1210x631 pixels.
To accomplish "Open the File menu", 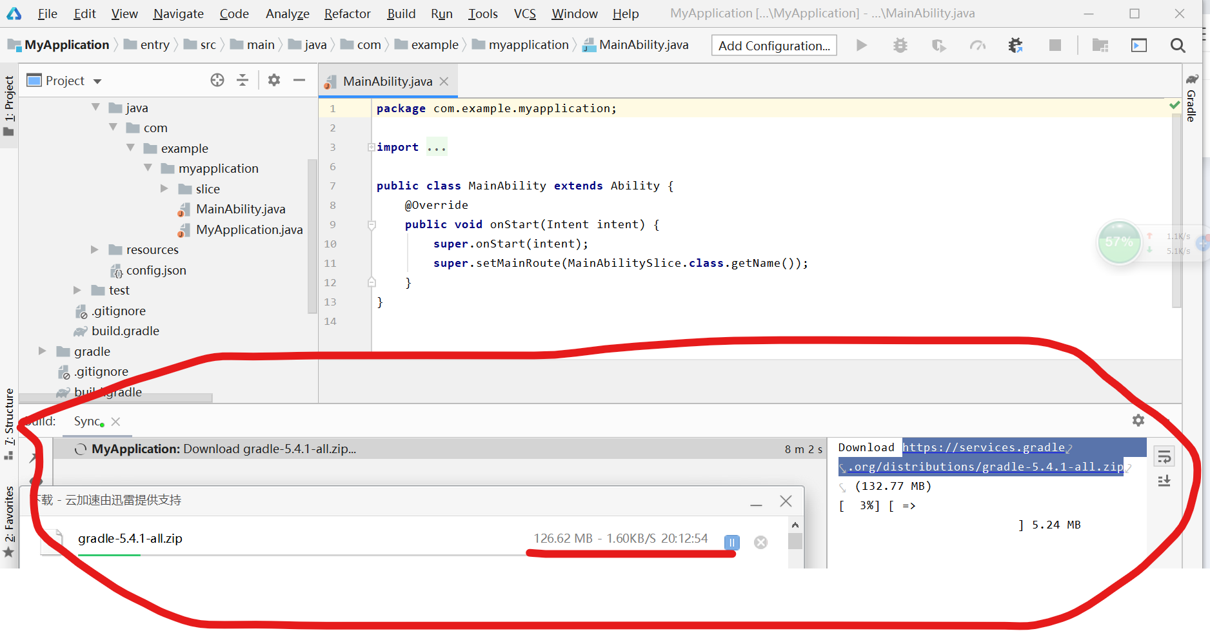I will (x=47, y=14).
